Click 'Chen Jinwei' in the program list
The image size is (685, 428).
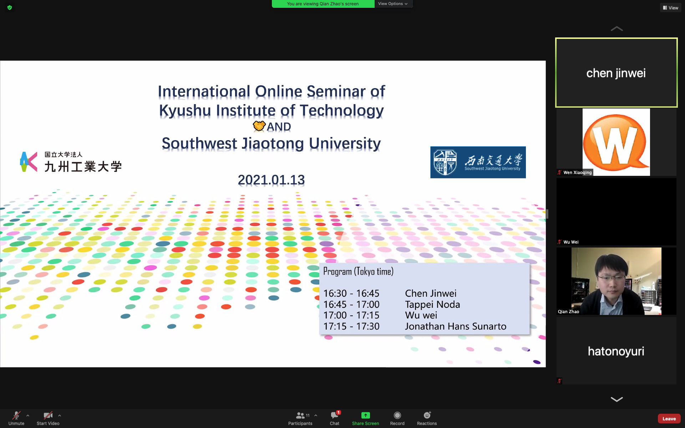[431, 293]
